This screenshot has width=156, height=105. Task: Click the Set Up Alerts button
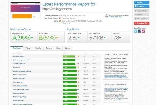pyautogui.click(x=142, y=19)
